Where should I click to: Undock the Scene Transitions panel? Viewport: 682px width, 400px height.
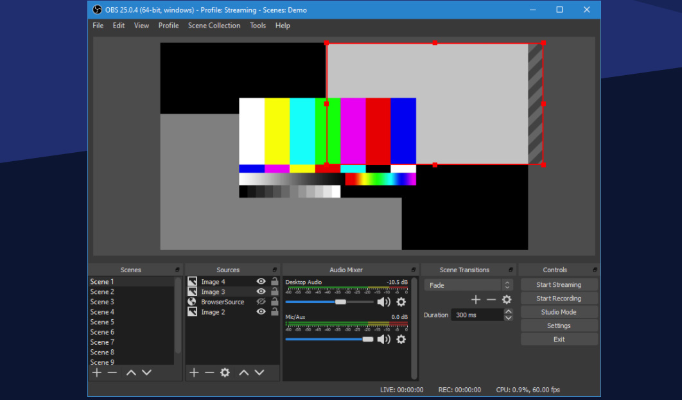(x=511, y=270)
